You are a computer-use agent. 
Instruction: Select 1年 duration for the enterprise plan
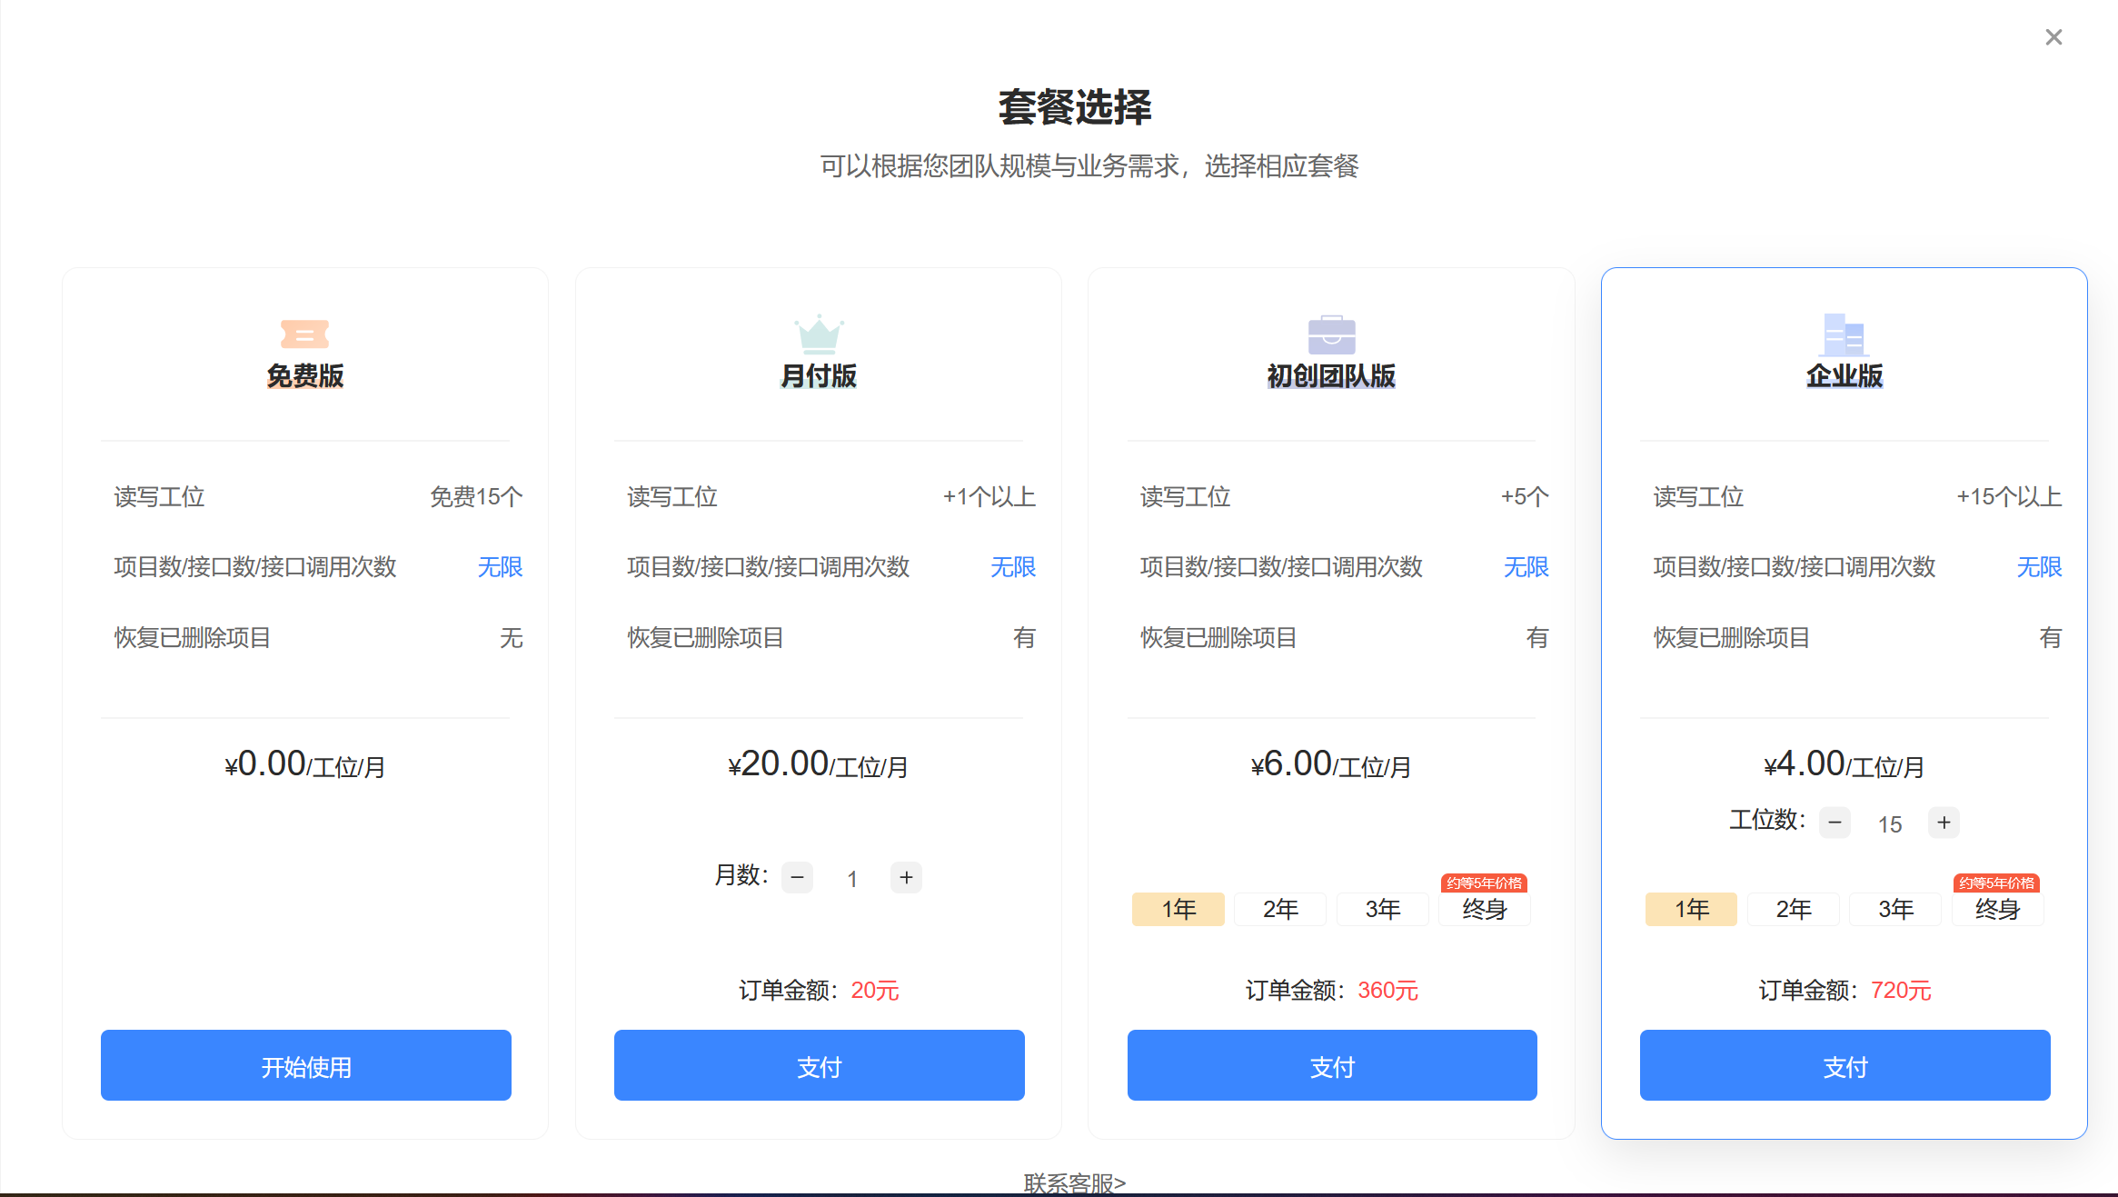tap(1691, 909)
